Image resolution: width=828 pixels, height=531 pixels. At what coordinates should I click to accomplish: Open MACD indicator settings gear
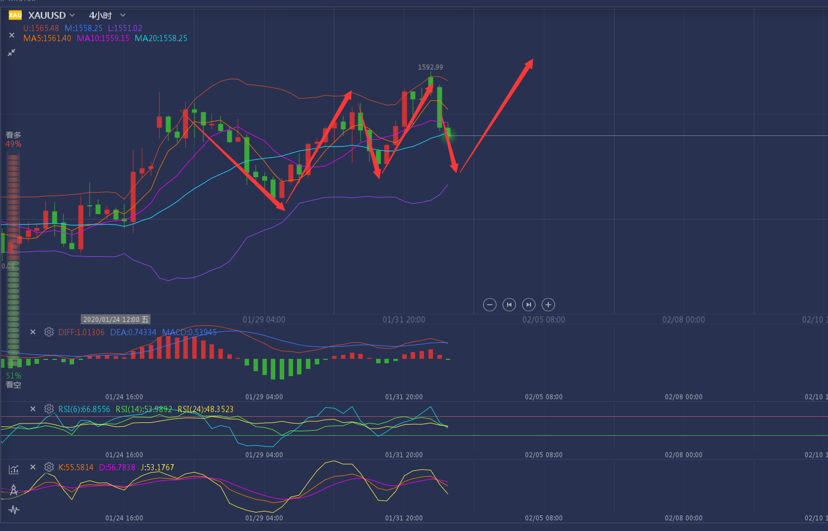click(x=49, y=332)
